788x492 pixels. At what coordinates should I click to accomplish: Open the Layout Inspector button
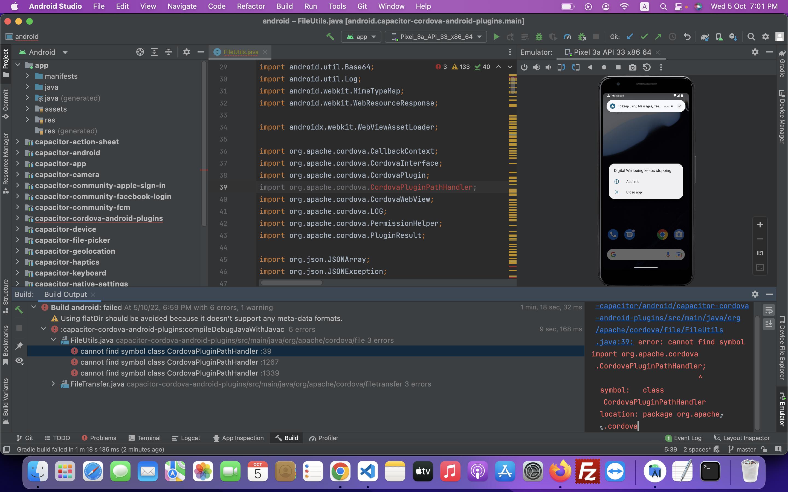742,438
